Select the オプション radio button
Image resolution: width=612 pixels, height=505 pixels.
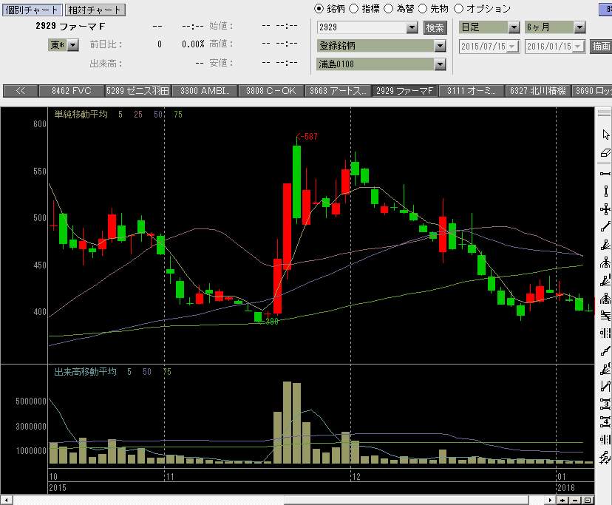click(458, 9)
